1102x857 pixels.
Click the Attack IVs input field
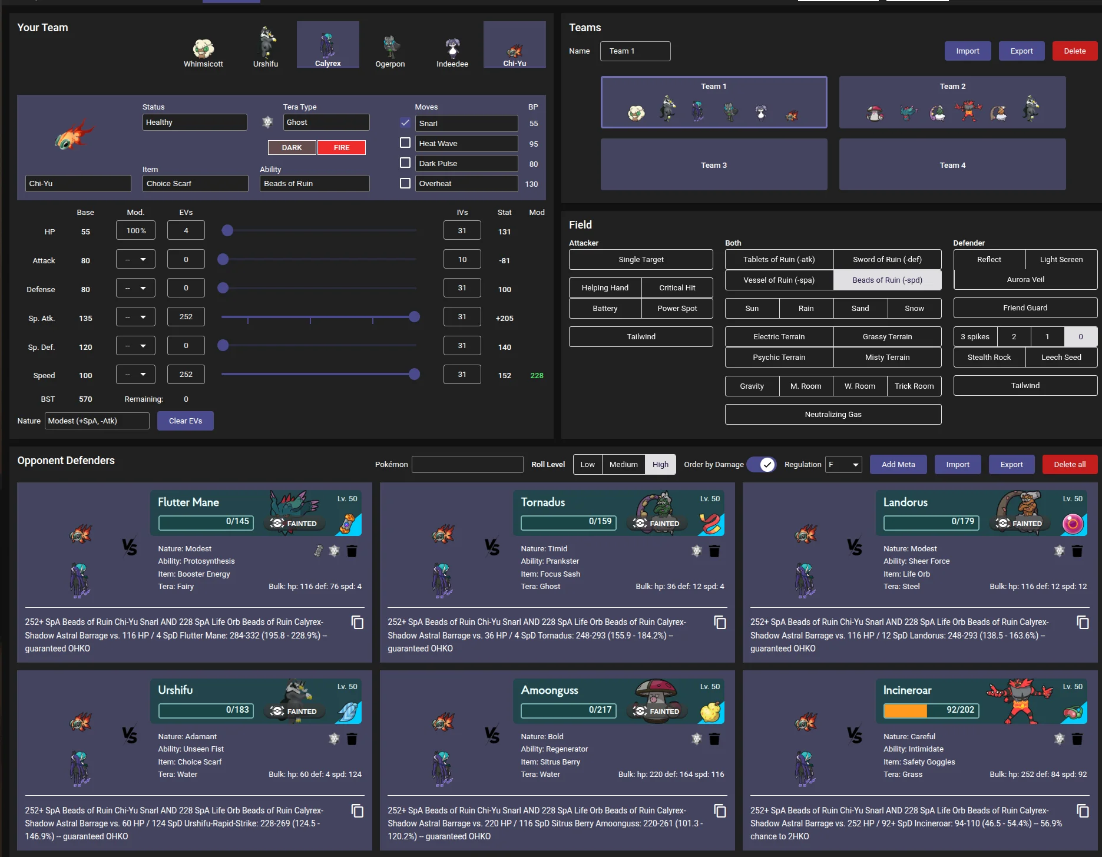pos(462,259)
